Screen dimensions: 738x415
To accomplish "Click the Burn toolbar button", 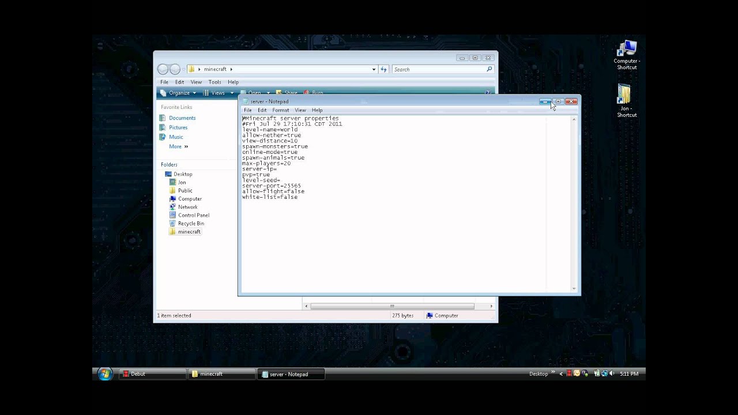I will point(314,93).
